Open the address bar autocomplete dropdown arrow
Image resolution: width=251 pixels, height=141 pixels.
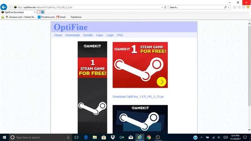pyautogui.click(x=162, y=7)
